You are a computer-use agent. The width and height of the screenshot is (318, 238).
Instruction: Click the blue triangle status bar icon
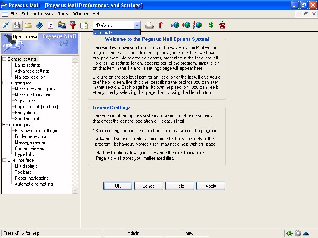click(306, 234)
